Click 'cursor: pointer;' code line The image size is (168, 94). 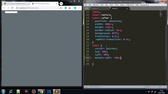106,49
